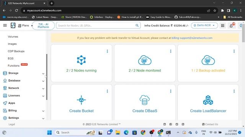This screenshot has height=137, width=245.
Task: Click the Facebook footer icon
Action: pos(171,124)
